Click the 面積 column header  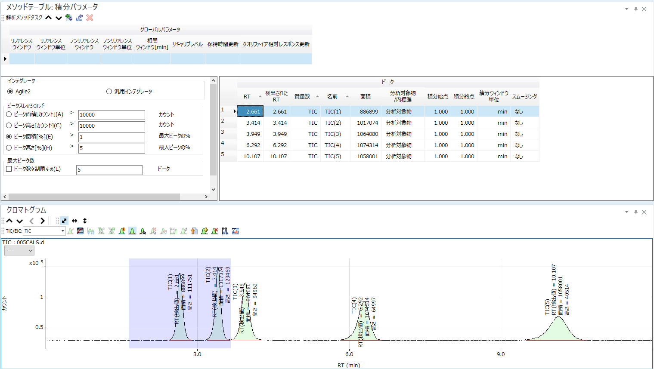point(366,96)
